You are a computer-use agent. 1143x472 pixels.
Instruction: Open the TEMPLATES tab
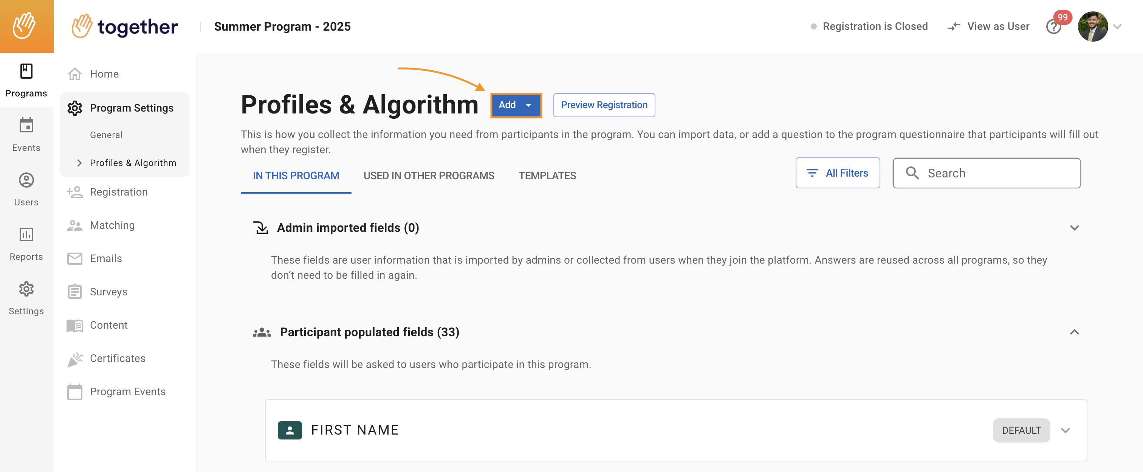pyautogui.click(x=547, y=175)
